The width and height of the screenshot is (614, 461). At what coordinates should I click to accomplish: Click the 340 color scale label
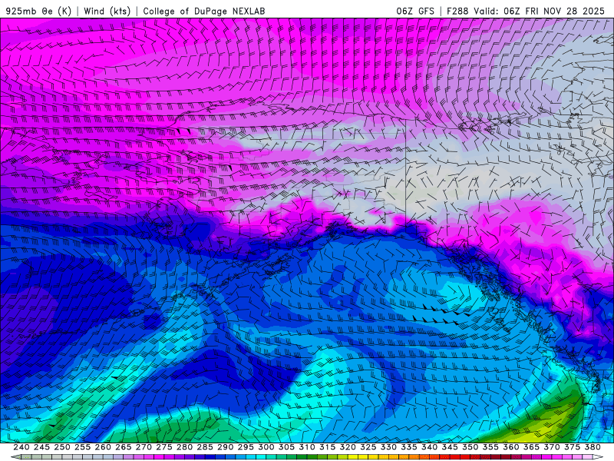coord(429,447)
